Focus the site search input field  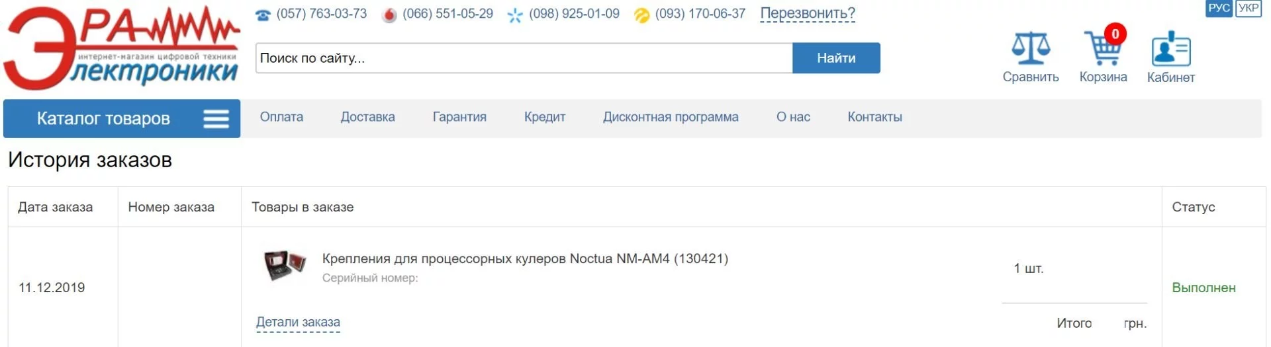click(524, 58)
